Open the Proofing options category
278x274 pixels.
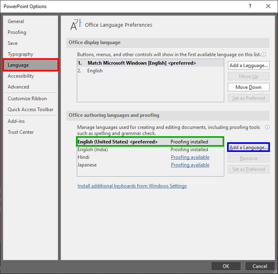tap(30, 32)
